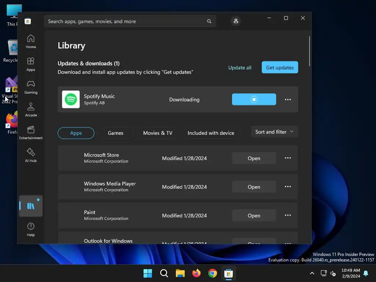Open the clock and date in the taskbar

pos(351,273)
